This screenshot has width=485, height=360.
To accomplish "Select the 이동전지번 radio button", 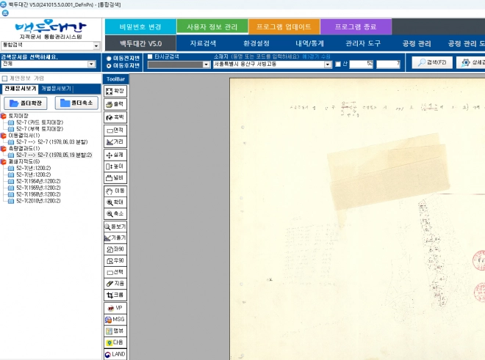I will point(109,56).
